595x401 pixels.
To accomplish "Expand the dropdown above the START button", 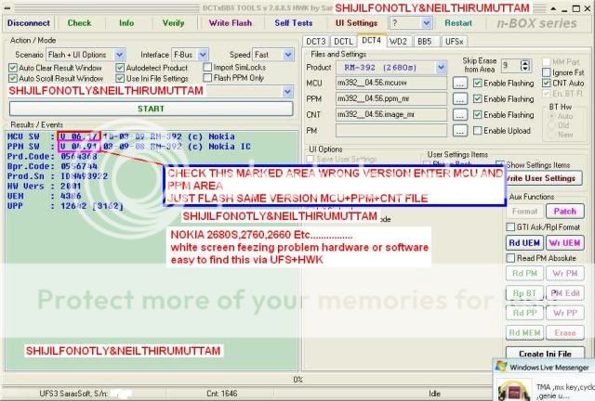I will coord(287,91).
